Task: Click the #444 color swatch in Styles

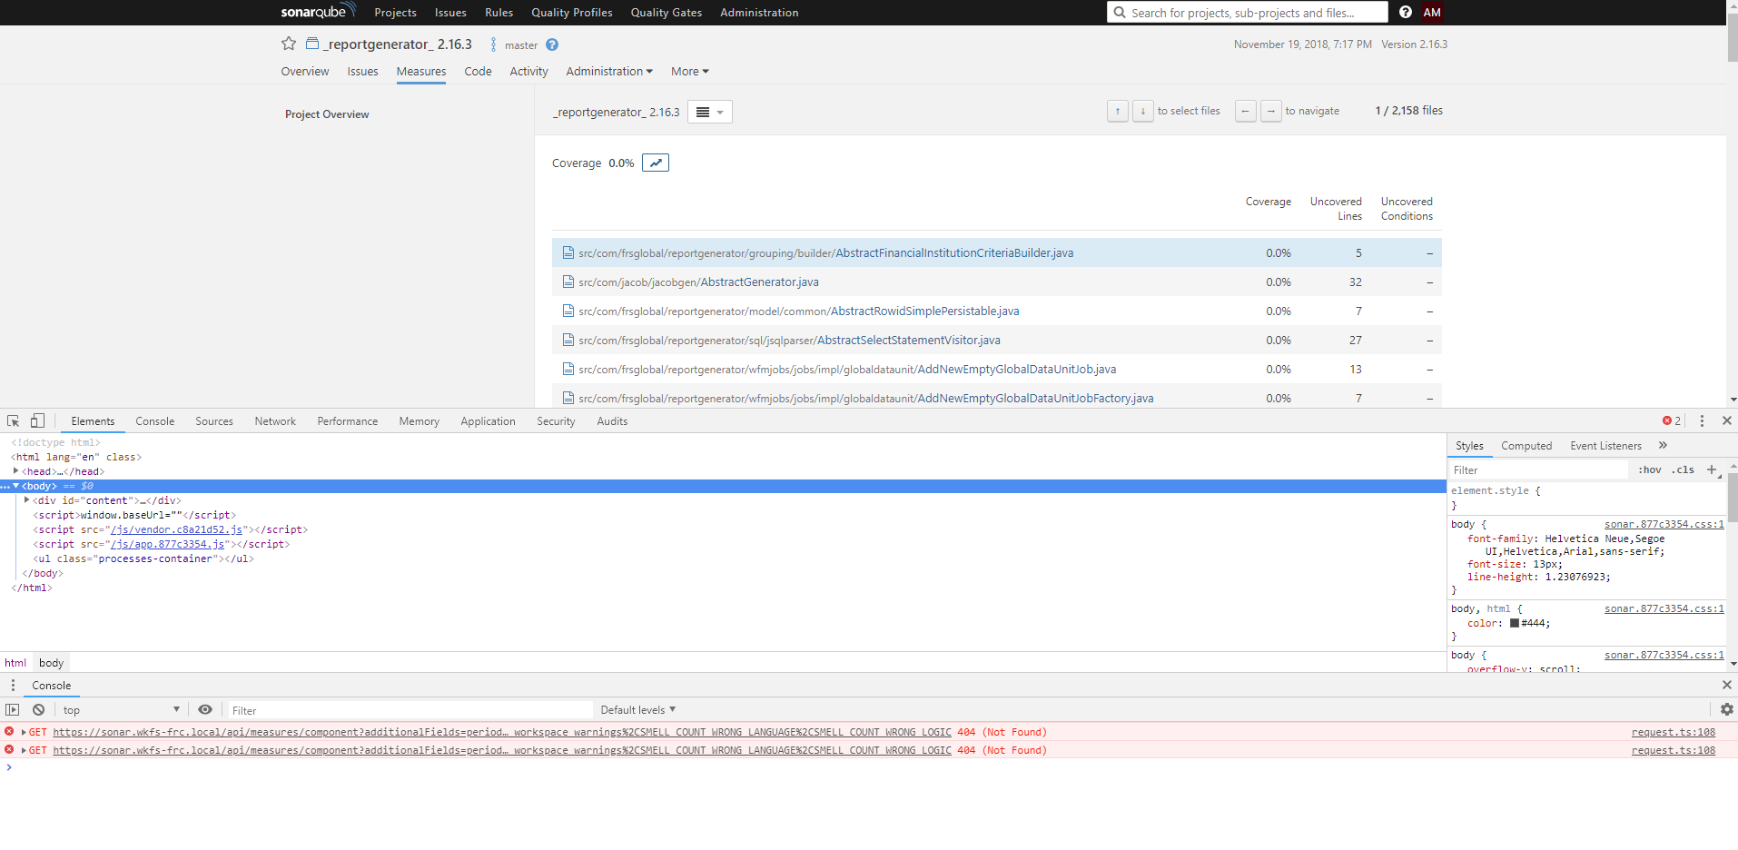Action: coord(1515,623)
